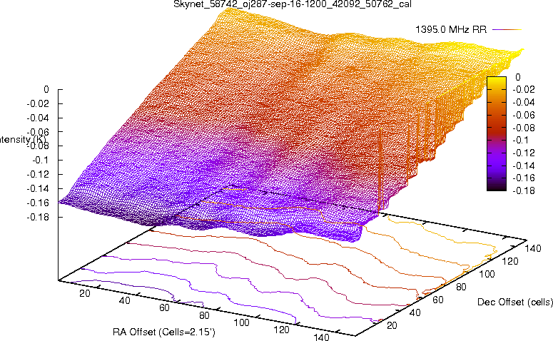
Task: Click the legend line sample beside 1395.0 MHz RR
Action: pyautogui.click(x=507, y=30)
